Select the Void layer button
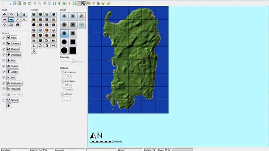Screen dimensions: 269x151 point(11,77)
